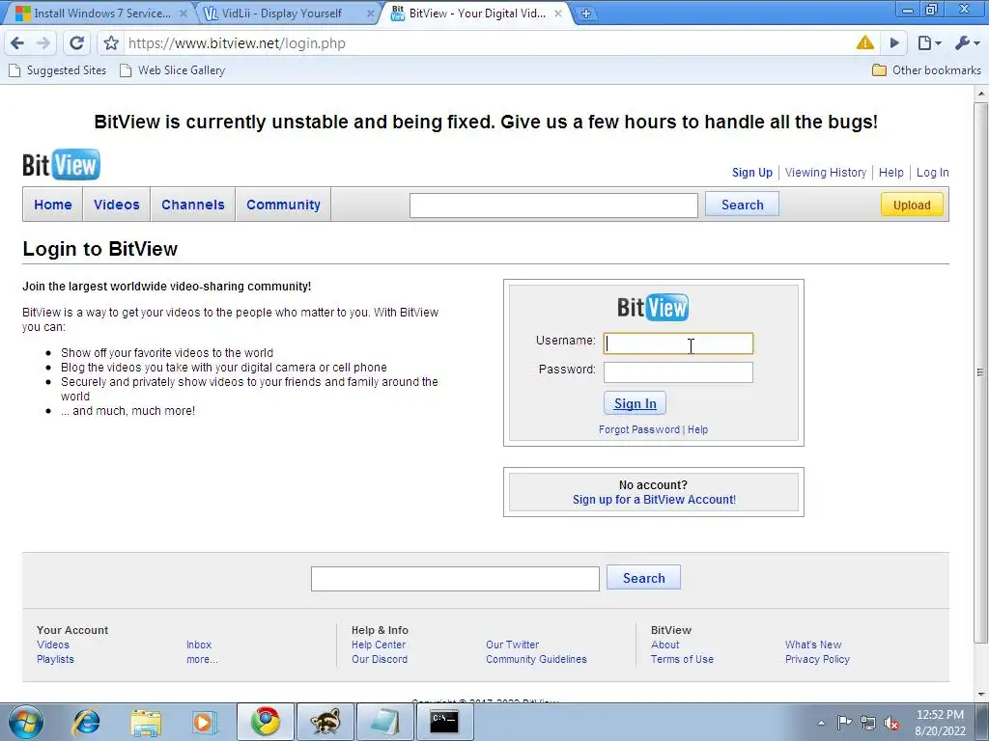Image resolution: width=989 pixels, height=741 pixels.
Task: Click Help link below Sign In
Action: tap(697, 429)
